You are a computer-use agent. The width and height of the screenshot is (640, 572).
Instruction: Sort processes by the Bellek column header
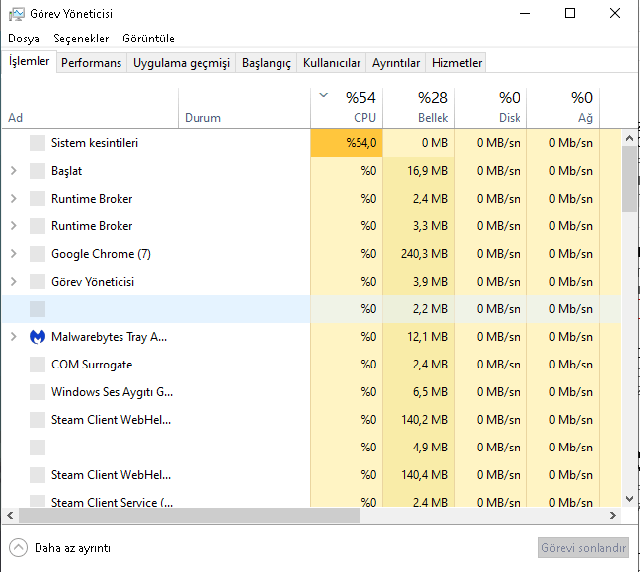tap(419, 107)
